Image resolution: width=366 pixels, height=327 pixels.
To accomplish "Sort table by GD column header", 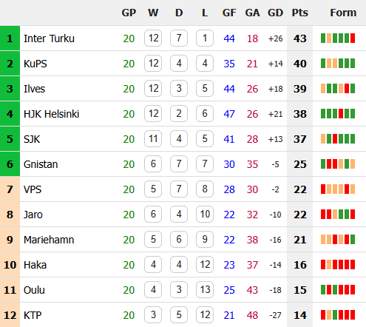I will 275,13.
